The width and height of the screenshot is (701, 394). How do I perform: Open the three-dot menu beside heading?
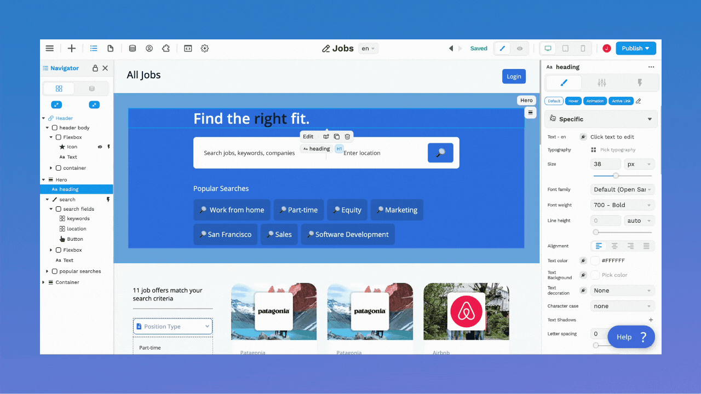(651, 67)
